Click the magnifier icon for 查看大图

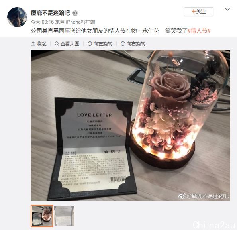[x=57, y=44]
